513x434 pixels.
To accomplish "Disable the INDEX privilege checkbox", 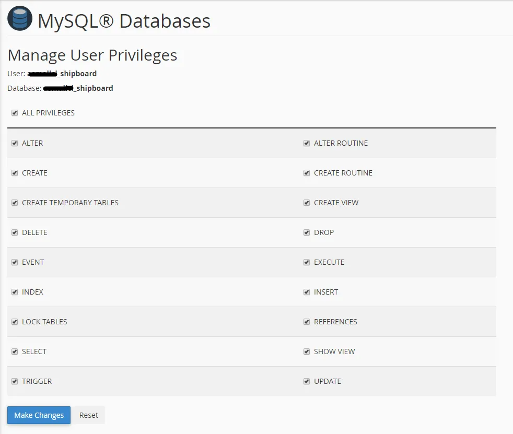I will pos(15,292).
